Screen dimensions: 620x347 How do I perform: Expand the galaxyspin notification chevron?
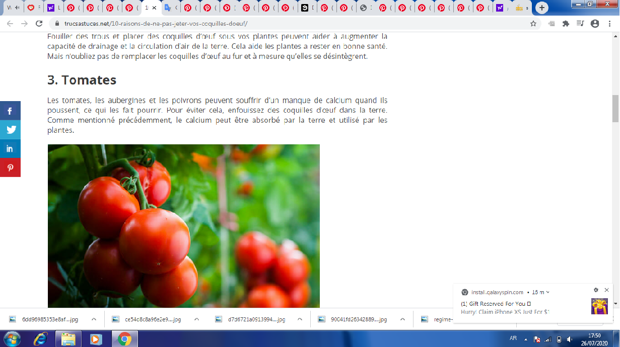548,292
